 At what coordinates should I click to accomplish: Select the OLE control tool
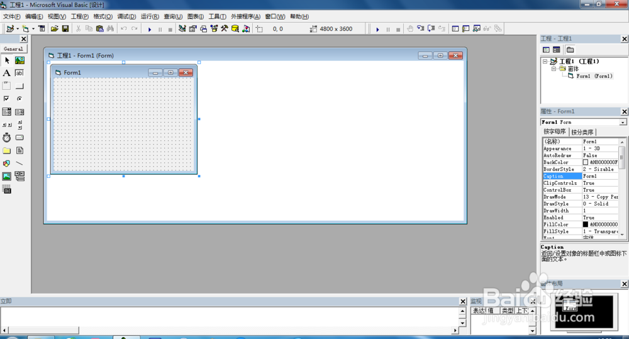[x=7, y=190]
